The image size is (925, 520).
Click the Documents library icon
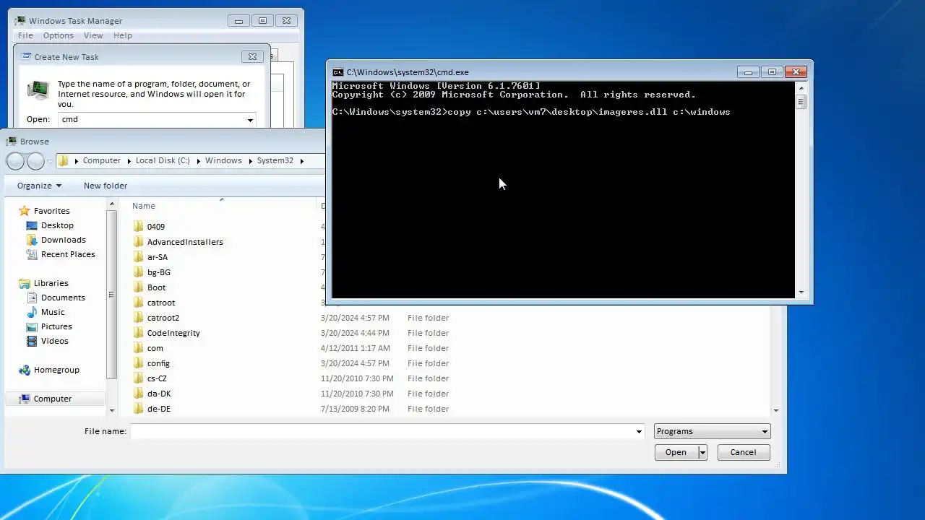click(x=32, y=298)
